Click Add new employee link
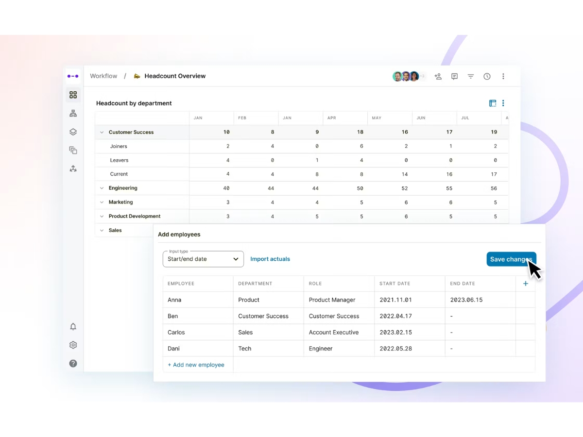583x437 pixels. click(x=196, y=365)
